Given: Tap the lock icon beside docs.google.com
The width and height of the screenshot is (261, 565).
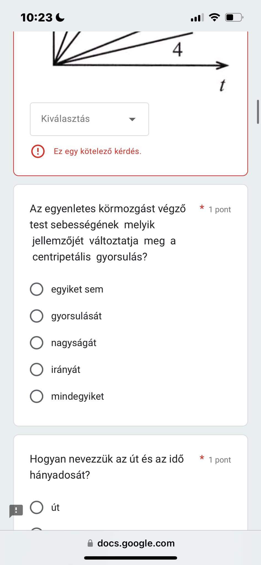Looking at the screenshot, I should click(90, 543).
